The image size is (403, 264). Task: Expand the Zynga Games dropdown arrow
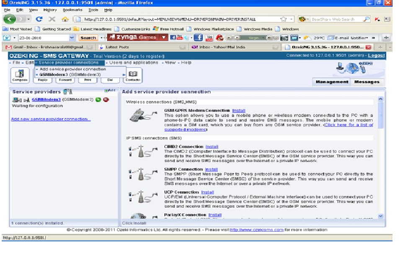tap(164, 38)
